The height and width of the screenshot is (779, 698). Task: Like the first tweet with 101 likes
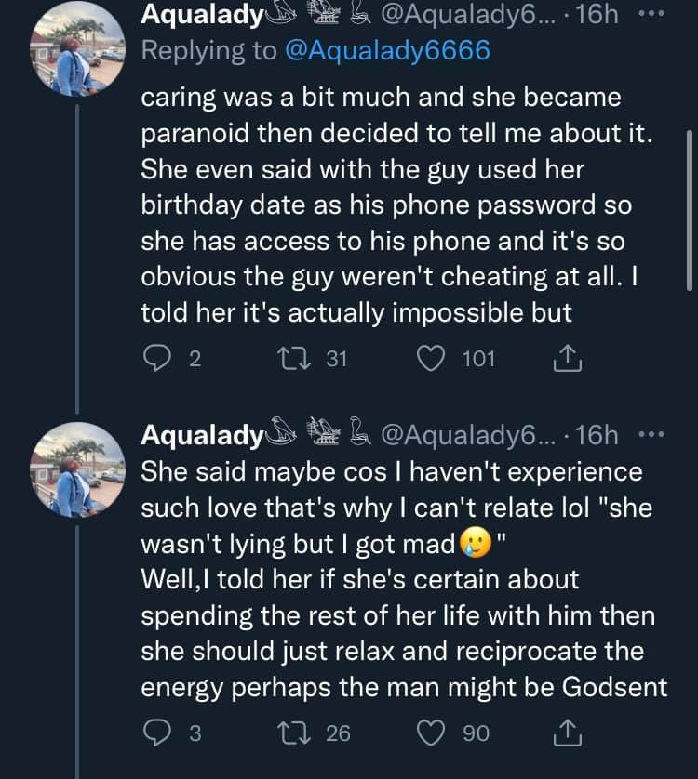click(432, 359)
